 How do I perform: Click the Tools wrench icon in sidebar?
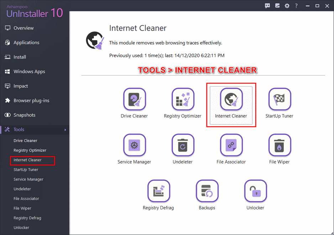[7, 129]
